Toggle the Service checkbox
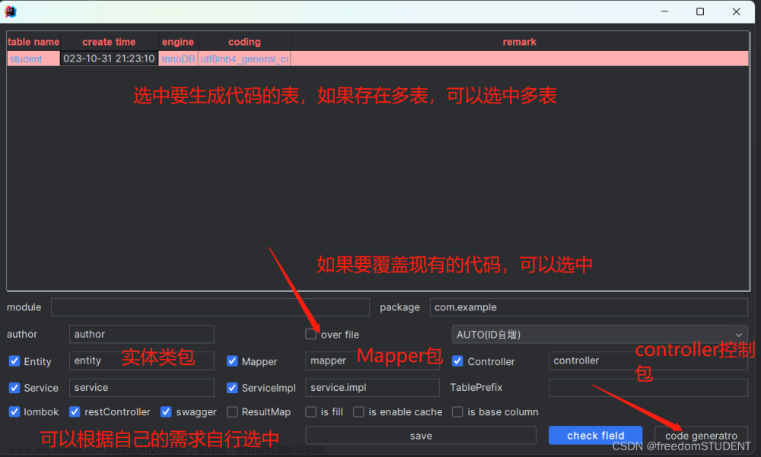Screen dimensions: 761x457 point(14,388)
